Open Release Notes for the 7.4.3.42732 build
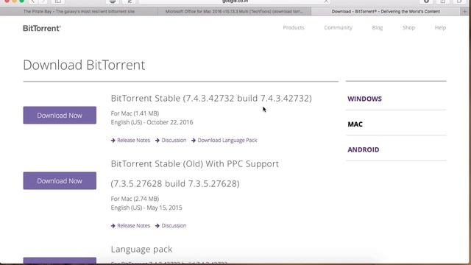The width and height of the screenshot is (471, 265). pyautogui.click(x=130, y=141)
